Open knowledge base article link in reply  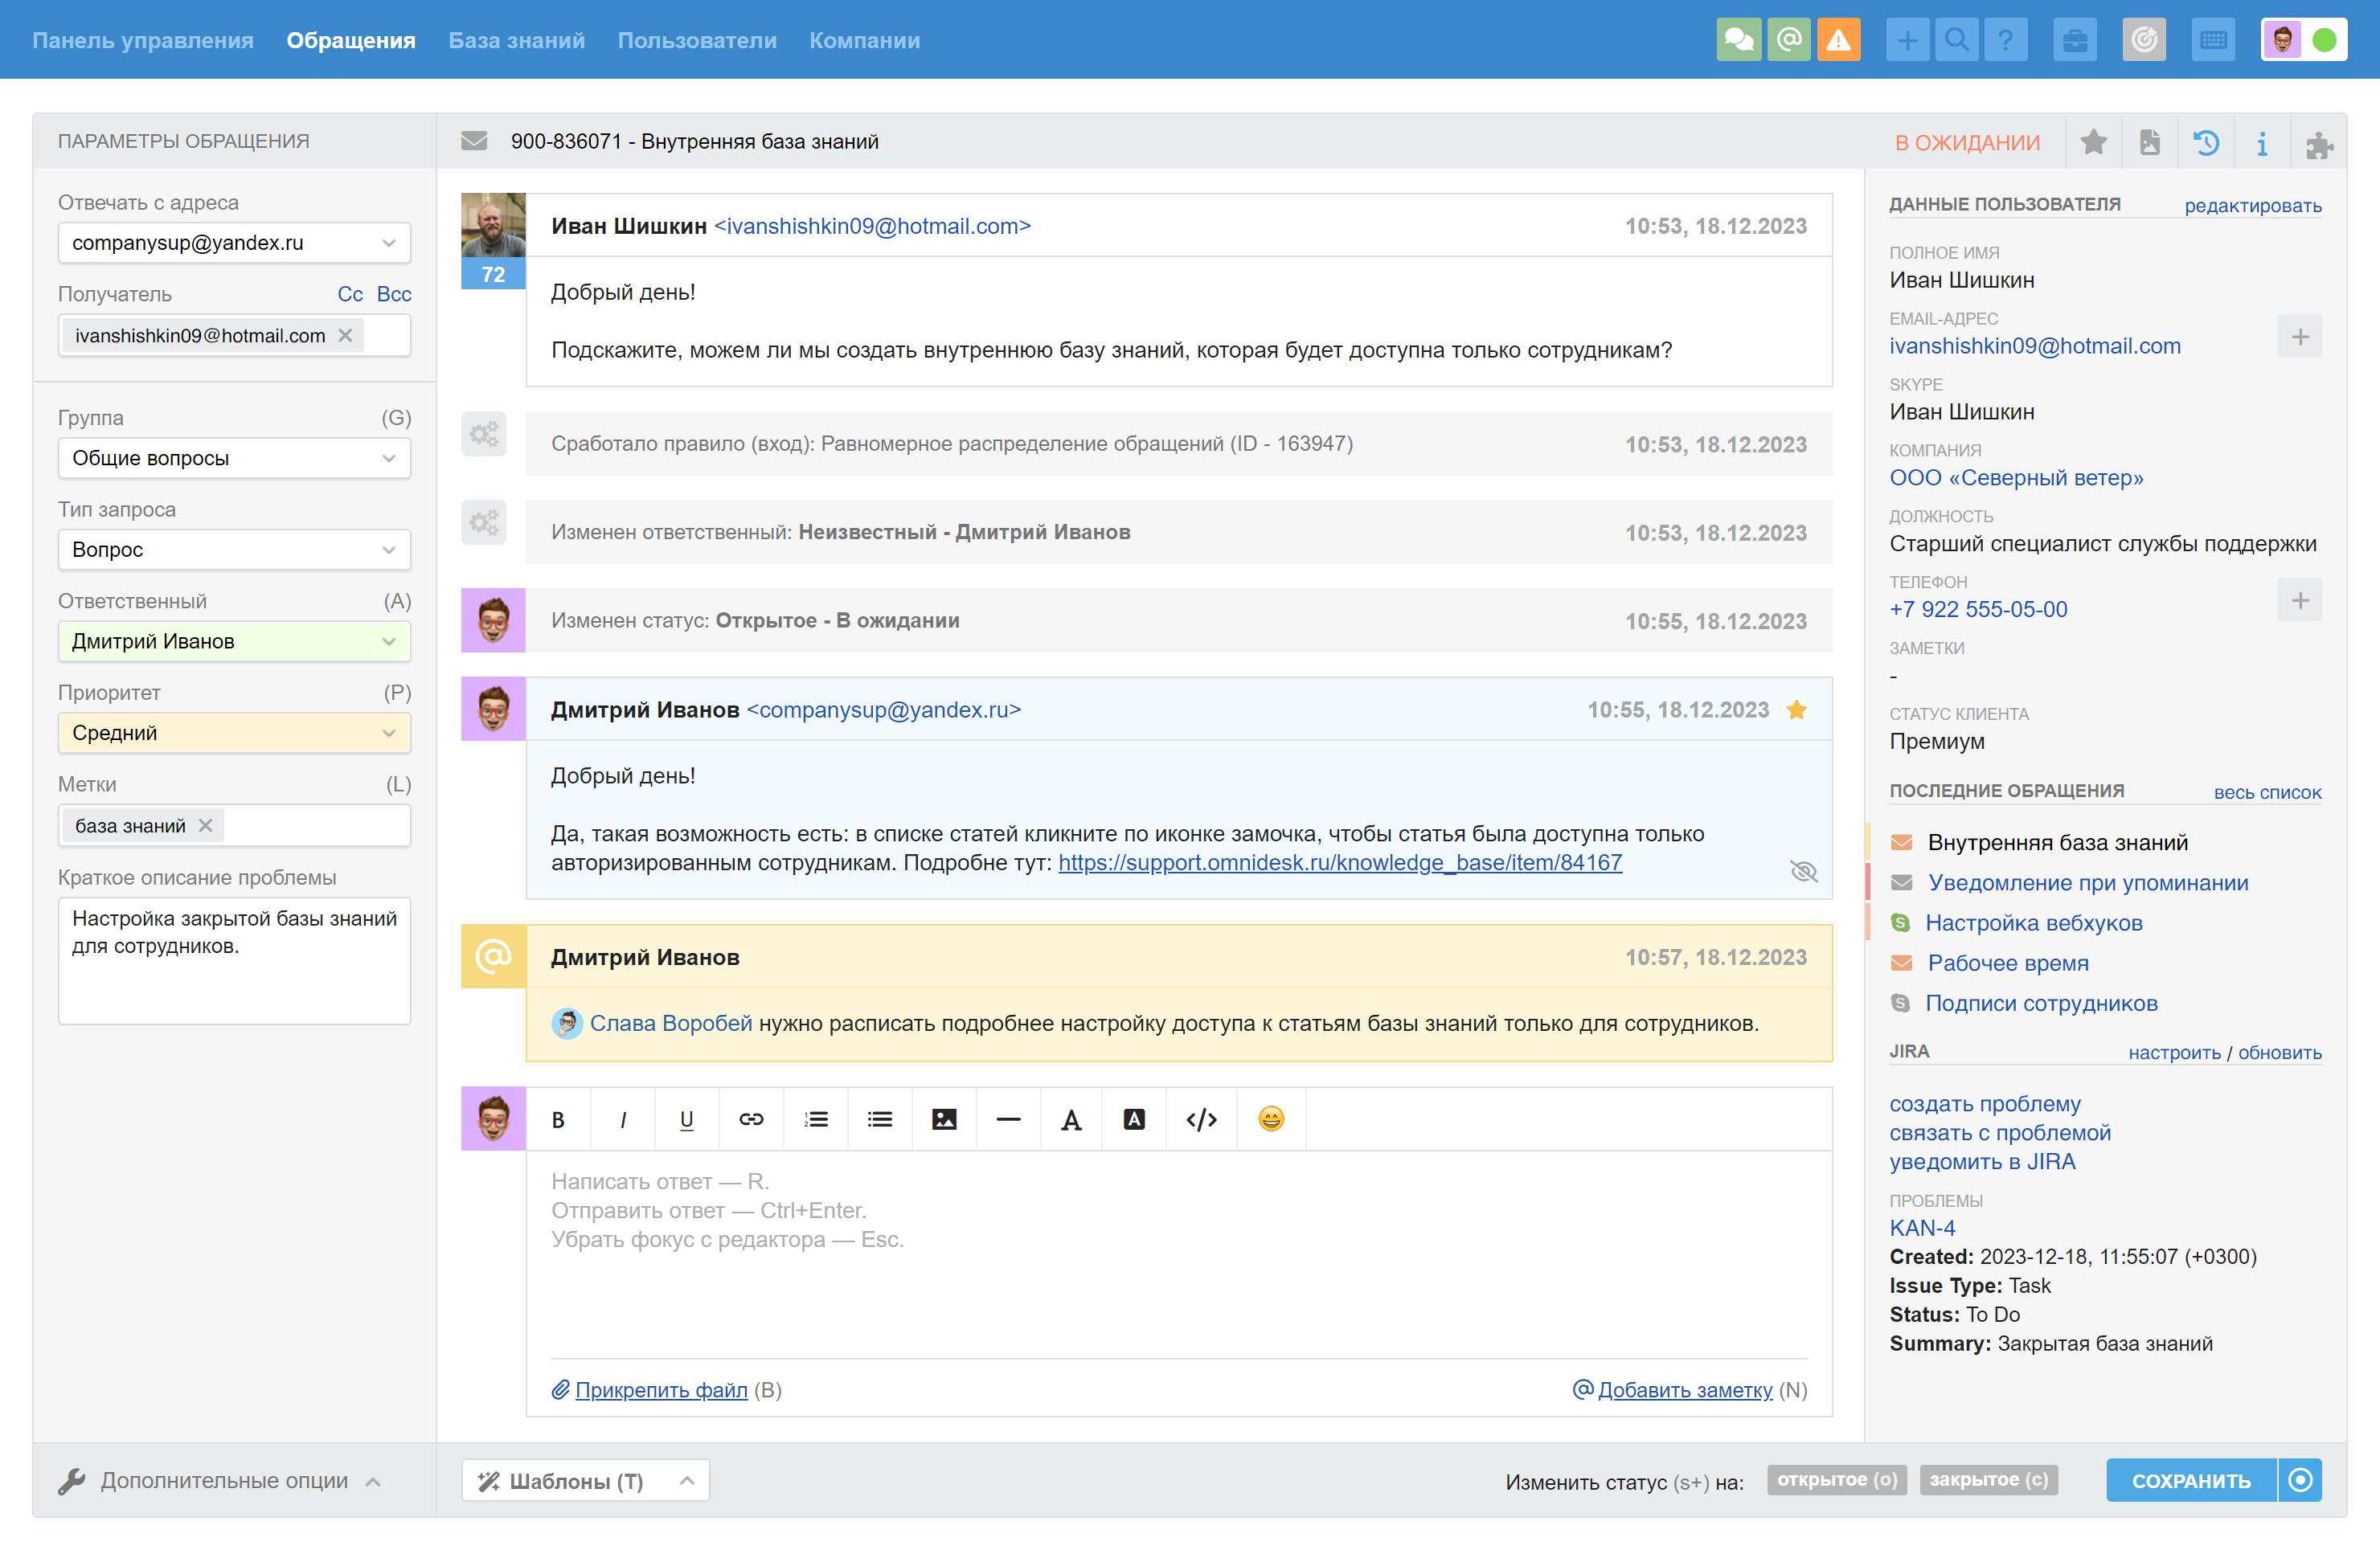click(x=1340, y=863)
